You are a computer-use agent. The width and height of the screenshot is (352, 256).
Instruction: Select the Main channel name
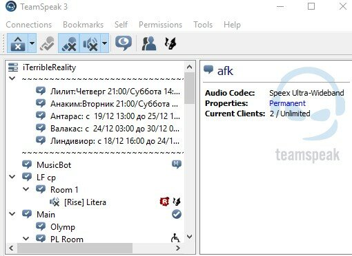point(46,215)
